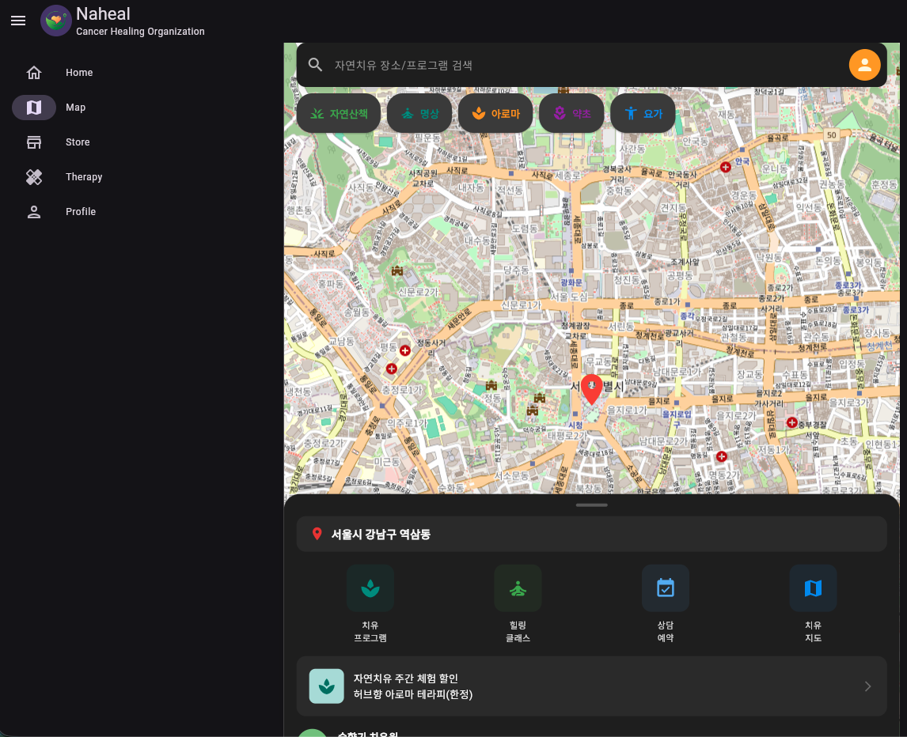The image size is (907, 737).
Task: Open the Home menu item
Action: (x=79, y=72)
